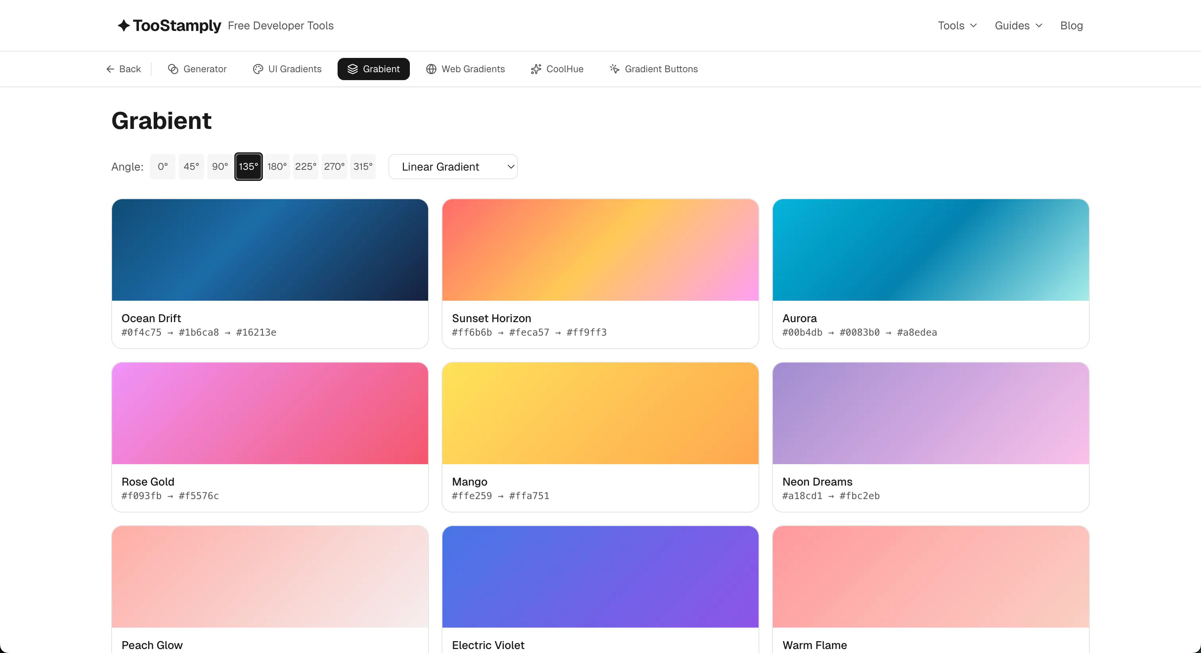This screenshot has width=1201, height=653.
Task: Click the Neon Dreams card title
Action: 817,482
